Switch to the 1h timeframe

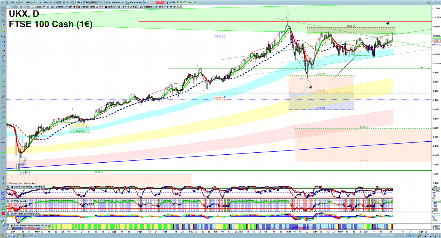51,2
